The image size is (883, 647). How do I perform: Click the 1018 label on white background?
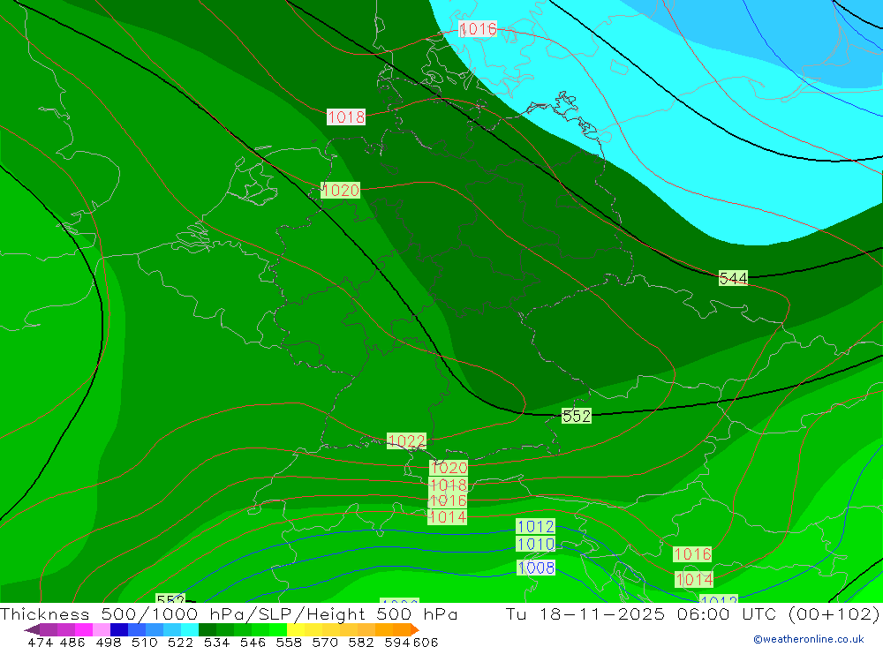coord(346,117)
